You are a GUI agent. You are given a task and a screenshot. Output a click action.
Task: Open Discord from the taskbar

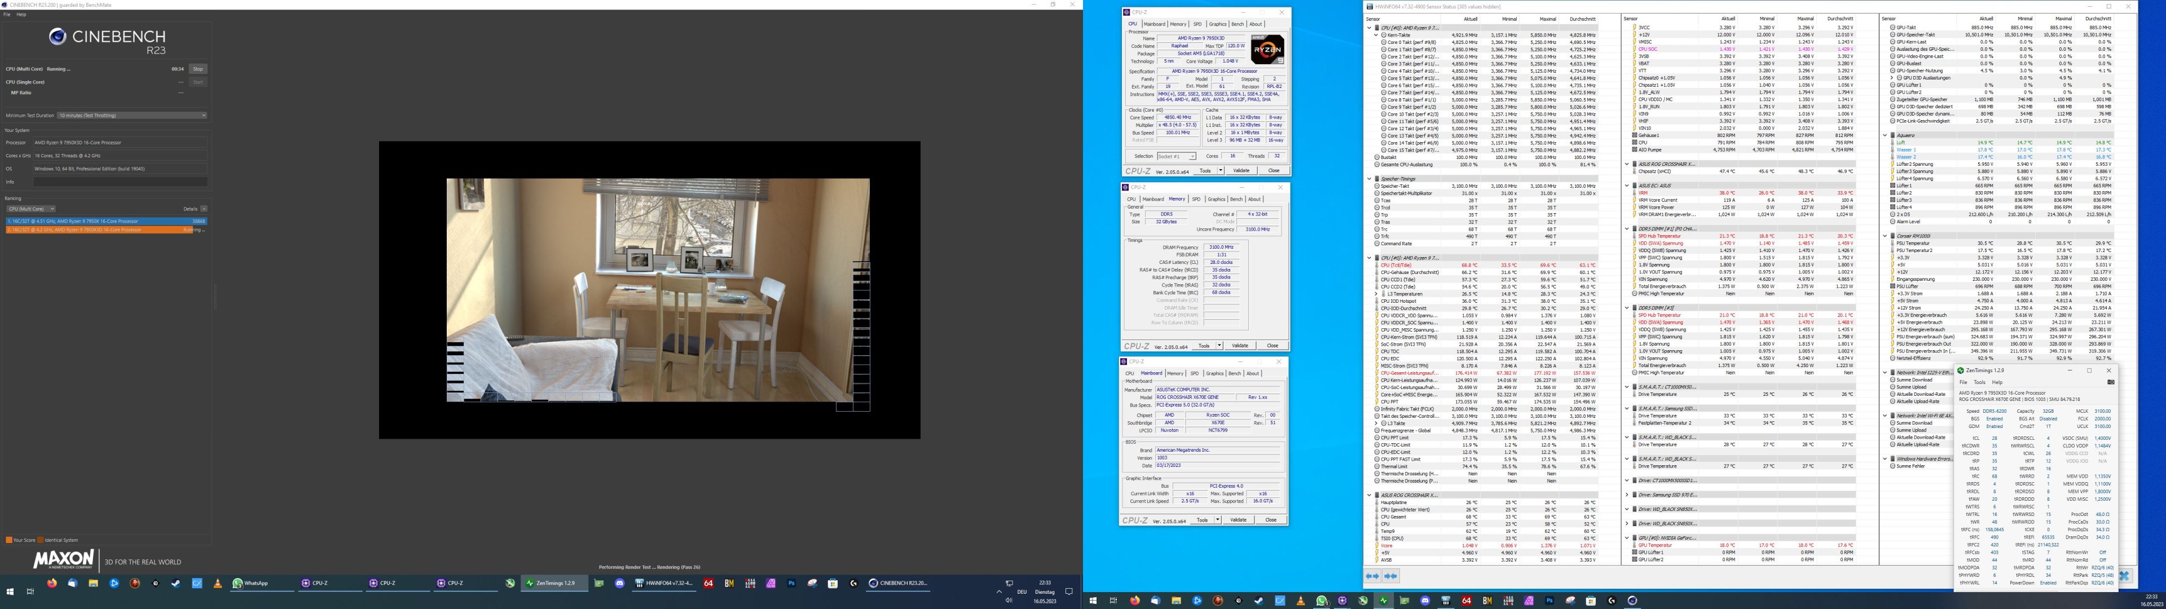[x=620, y=583]
